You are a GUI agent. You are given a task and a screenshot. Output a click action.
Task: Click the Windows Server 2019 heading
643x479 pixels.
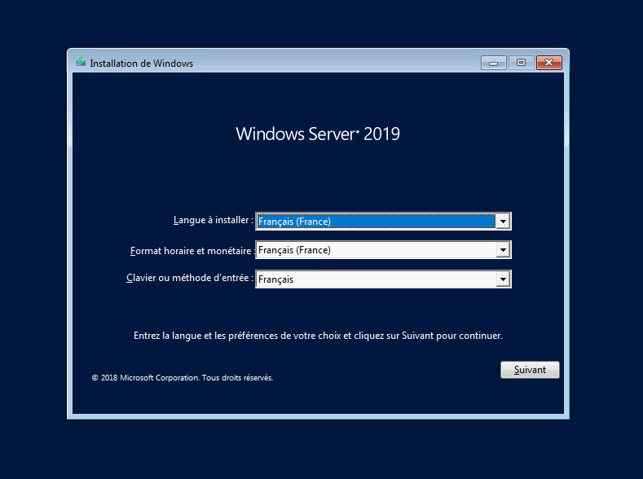(x=318, y=134)
